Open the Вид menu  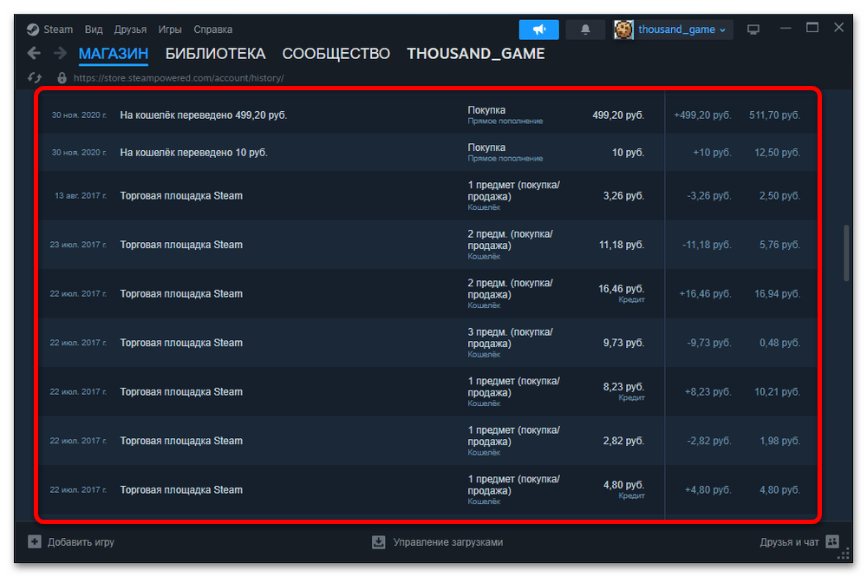pos(94,30)
